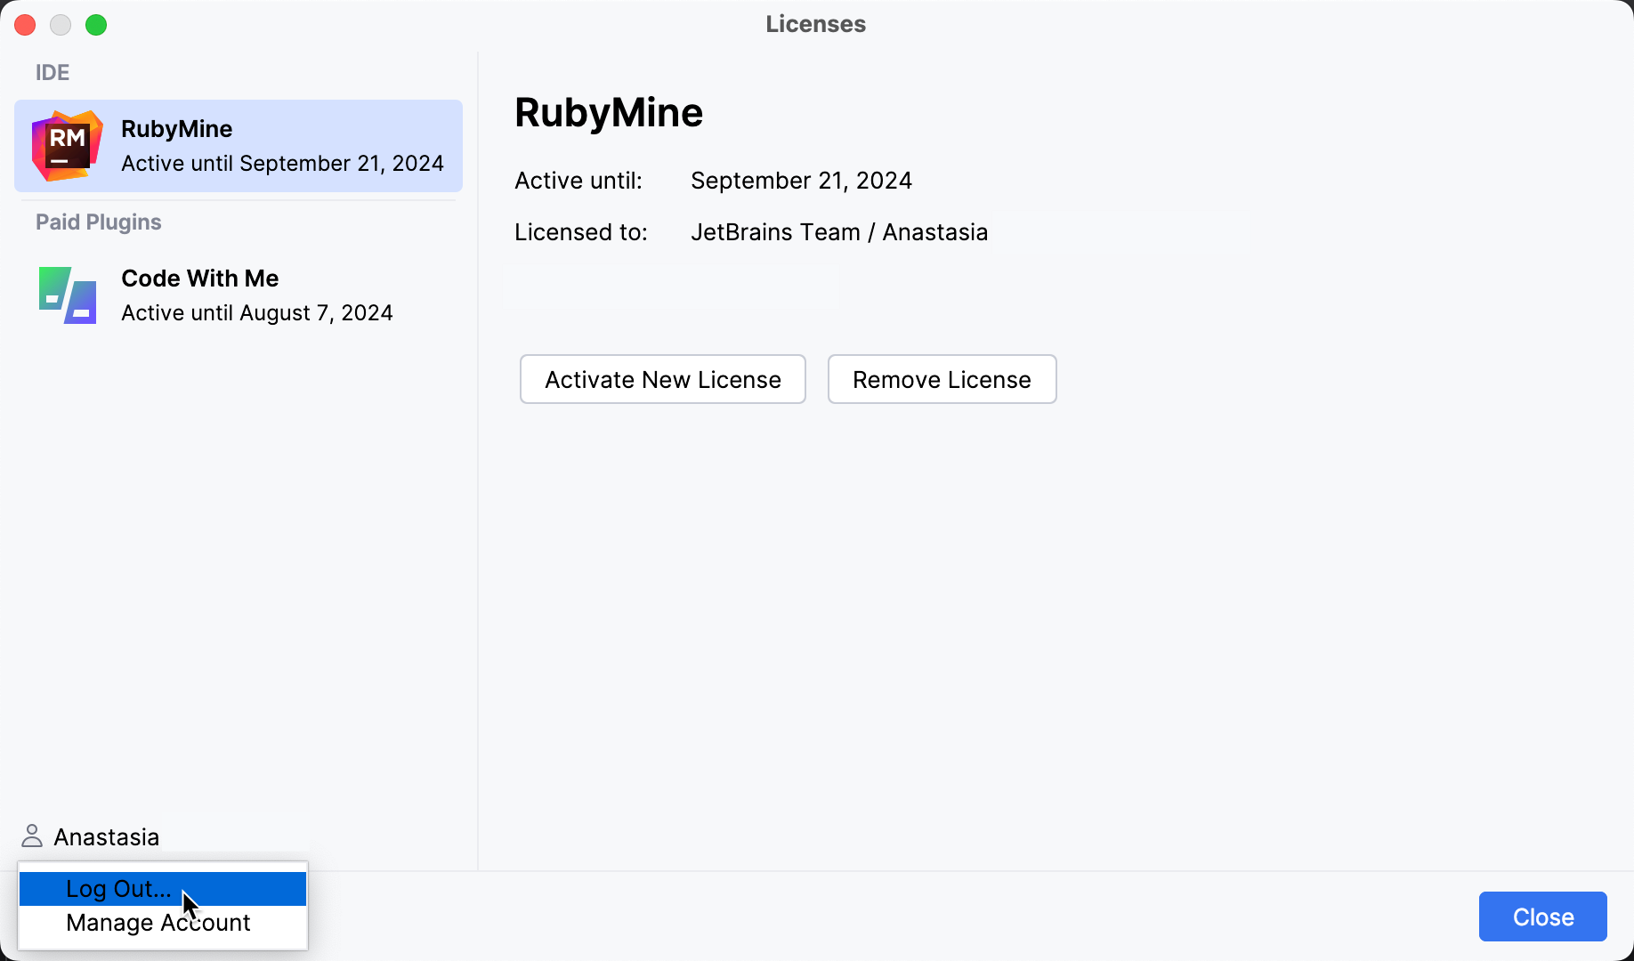Click the user profile icon beside Anastasia

[x=32, y=836]
